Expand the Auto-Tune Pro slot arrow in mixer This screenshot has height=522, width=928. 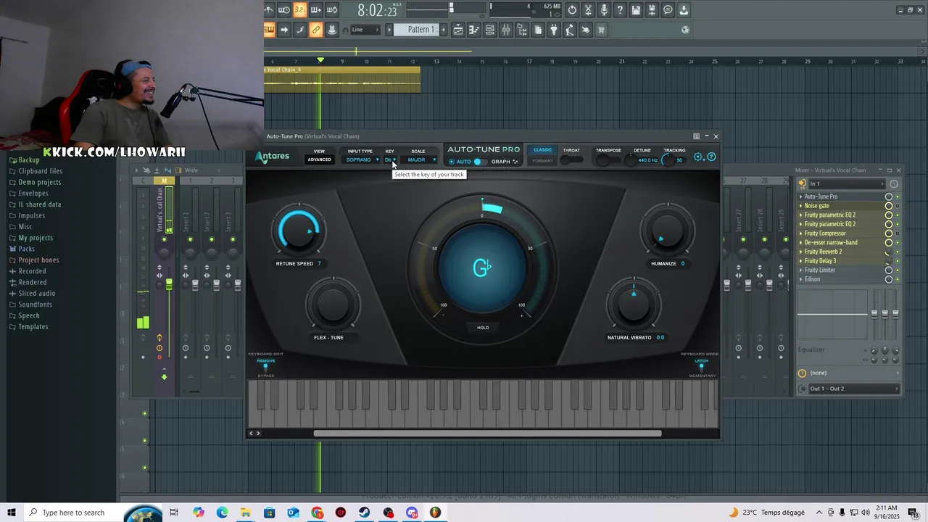(x=801, y=196)
